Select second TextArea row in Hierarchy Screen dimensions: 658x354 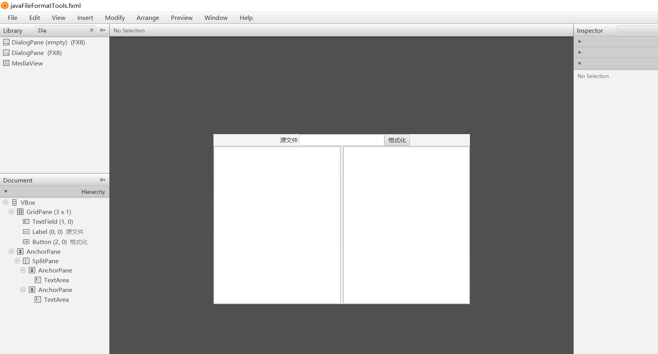click(x=55, y=299)
